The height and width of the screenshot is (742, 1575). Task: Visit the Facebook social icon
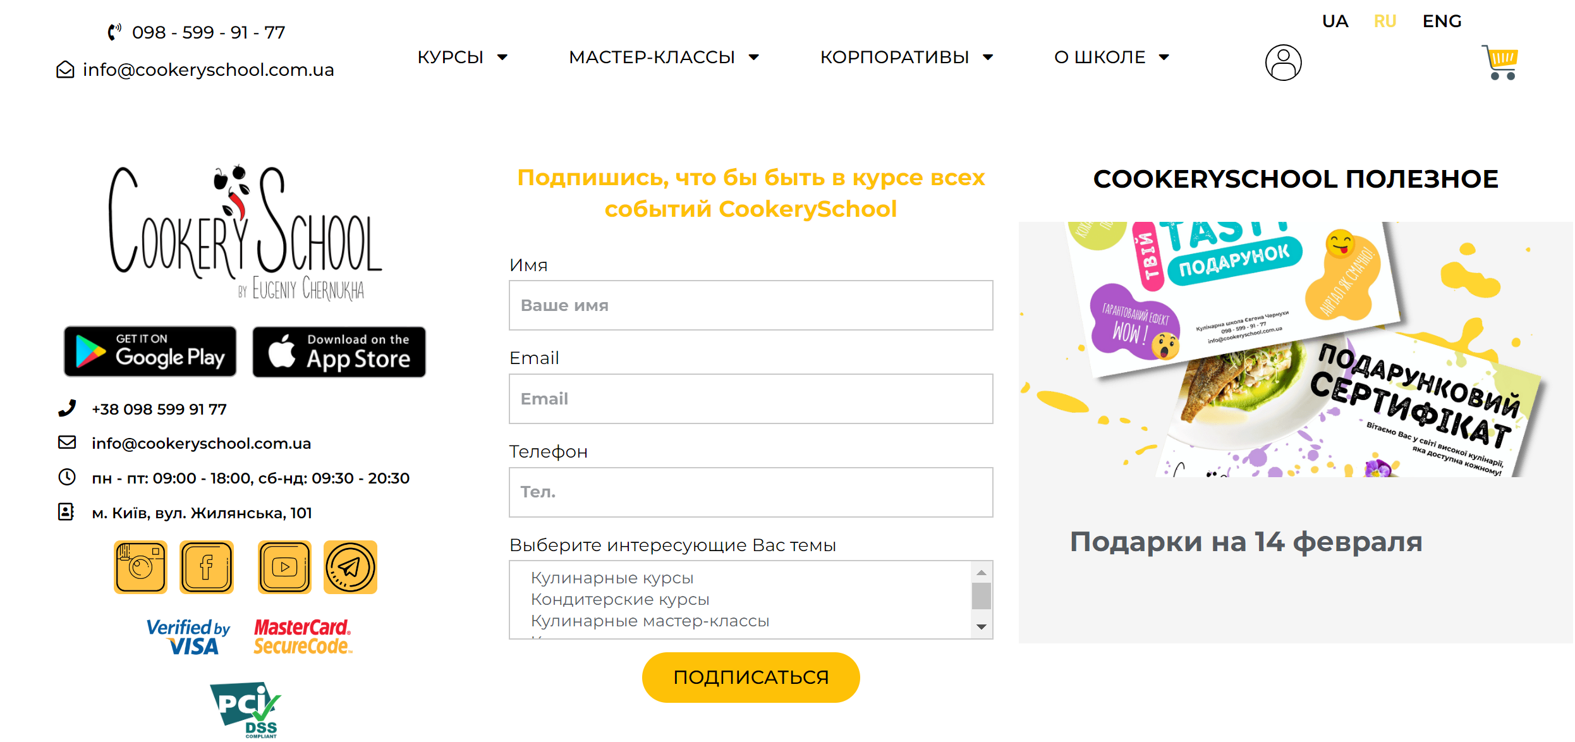pos(207,567)
